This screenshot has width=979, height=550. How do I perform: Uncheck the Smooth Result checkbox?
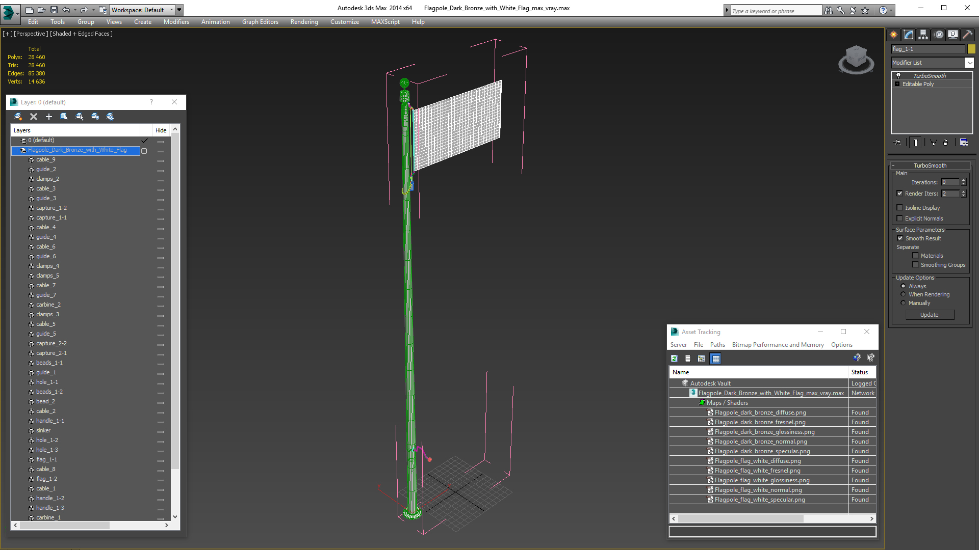tap(900, 238)
